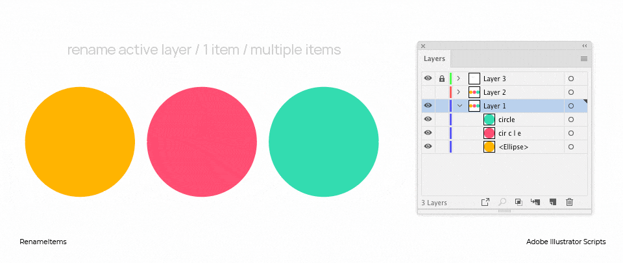Open the Layers panel menu
This screenshot has width=623, height=263.
point(583,59)
